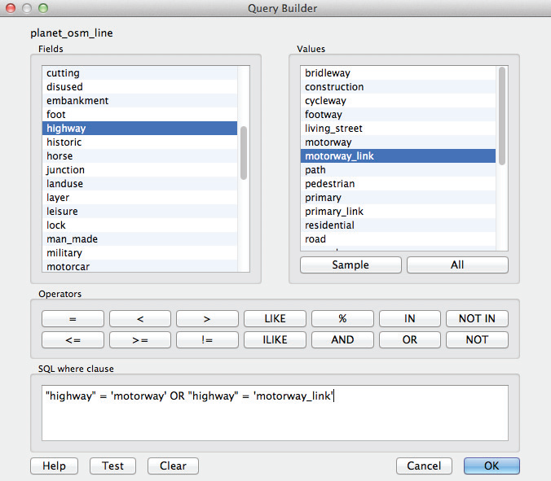The height and width of the screenshot is (481, 551).
Task: Insert the AND operator
Action: coord(342,339)
